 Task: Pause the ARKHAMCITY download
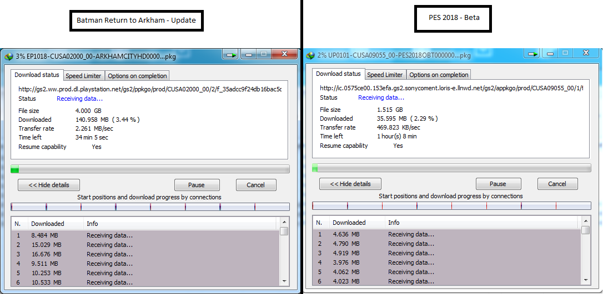196,185
